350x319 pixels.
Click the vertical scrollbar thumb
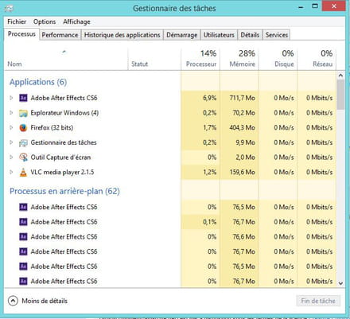[x=340, y=95]
